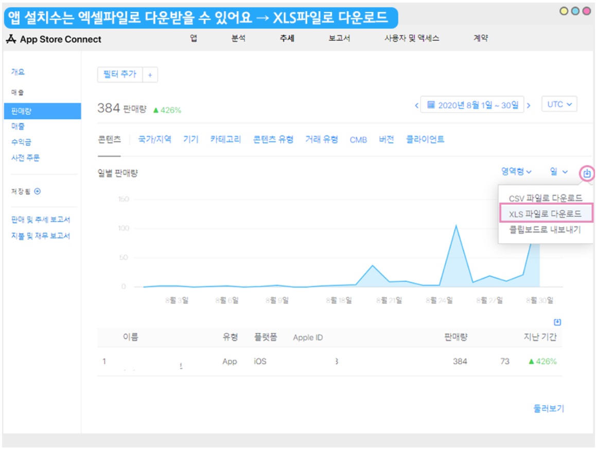596x449 pixels.
Task: Click the 384 value in table row
Action: pos(460,361)
